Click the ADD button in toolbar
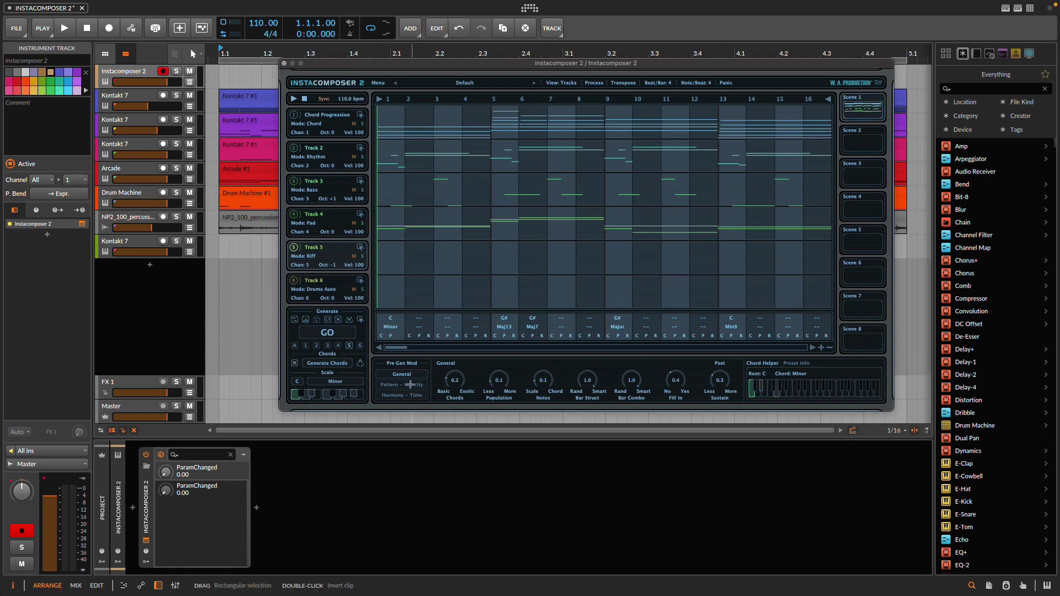 pyautogui.click(x=410, y=28)
